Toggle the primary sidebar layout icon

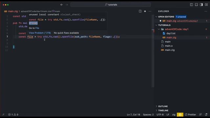(191, 5)
